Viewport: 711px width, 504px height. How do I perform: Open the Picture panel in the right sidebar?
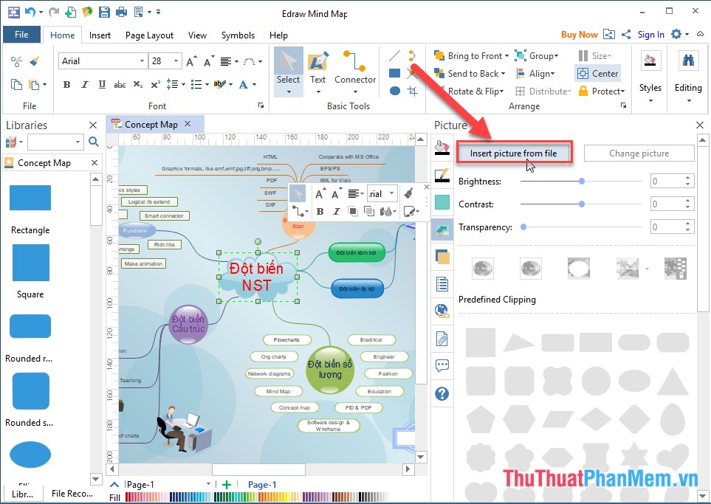(442, 229)
